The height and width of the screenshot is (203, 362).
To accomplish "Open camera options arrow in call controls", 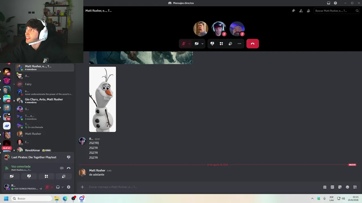I will (202, 44).
